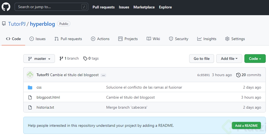269x136 pixels.
Task: Switch to the Issues repository tab
Action: [38, 39]
